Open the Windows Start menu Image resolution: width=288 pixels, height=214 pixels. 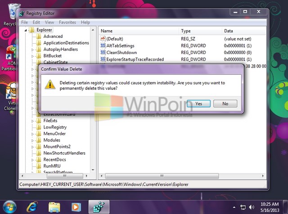(9, 207)
